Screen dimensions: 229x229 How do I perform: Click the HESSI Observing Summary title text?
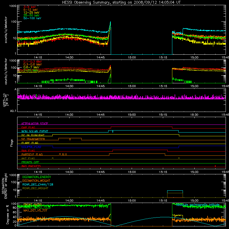[121, 3]
